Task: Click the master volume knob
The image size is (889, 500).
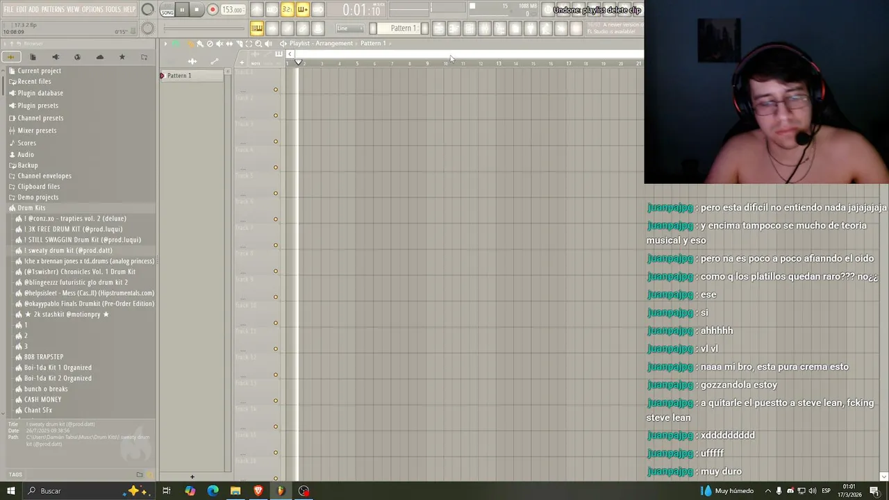Action: coord(147,10)
